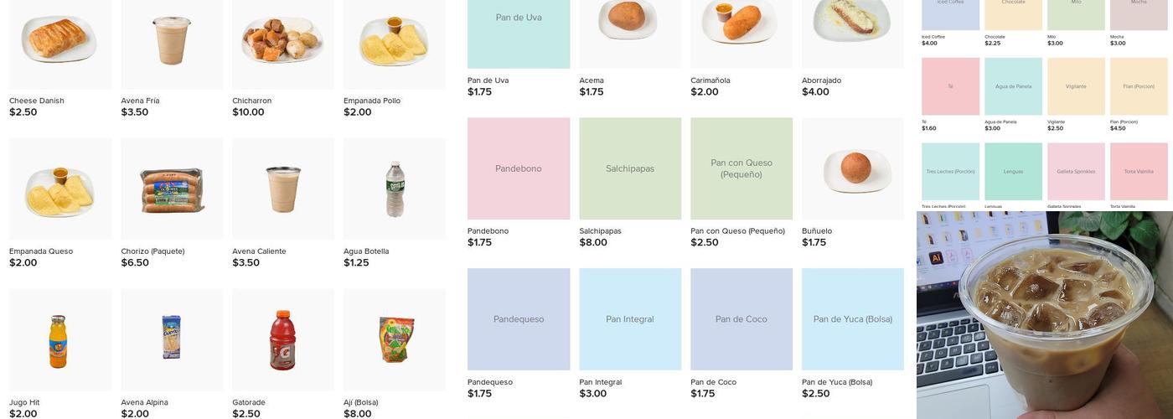Click the Aborrajado item name text

pyautogui.click(x=821, y=80)
